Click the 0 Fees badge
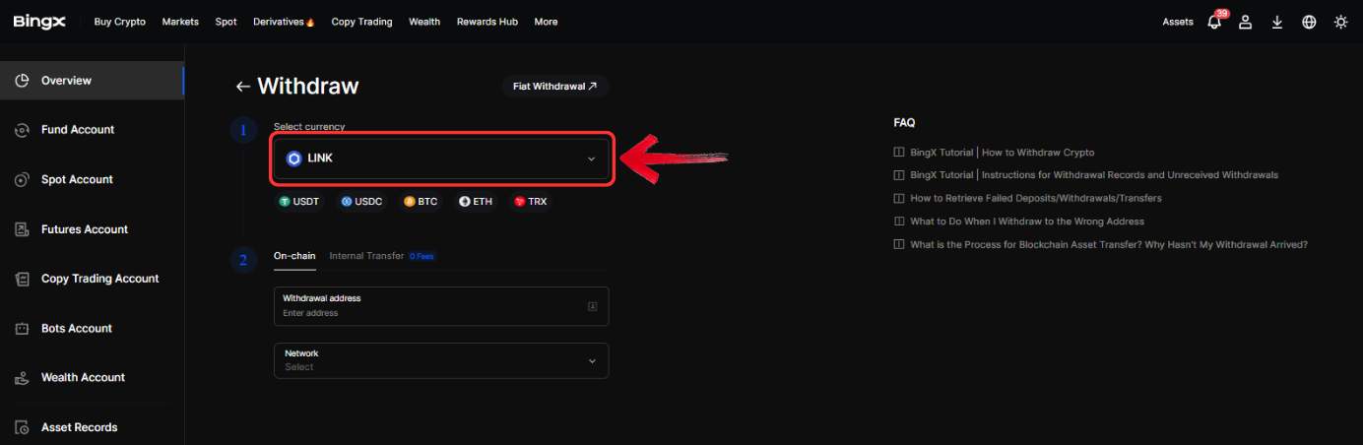 click(x=422, y=256)
